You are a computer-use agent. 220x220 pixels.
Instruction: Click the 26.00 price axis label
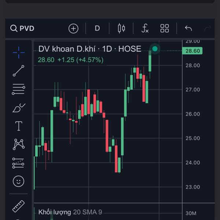coord(193,114)
